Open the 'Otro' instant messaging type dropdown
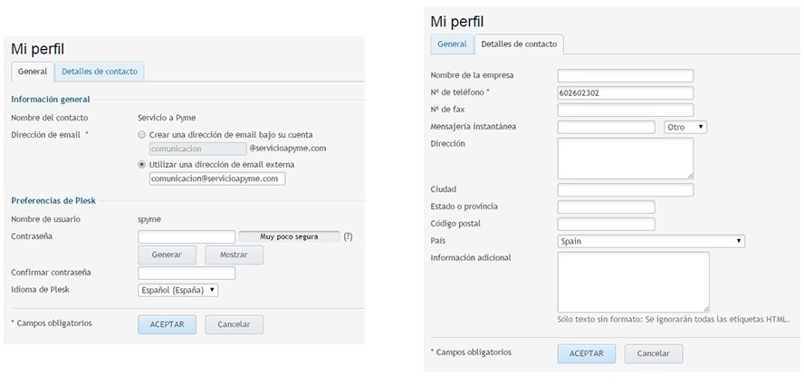Image resolution: width=804 pixels, height=386 pixels. 685,127
